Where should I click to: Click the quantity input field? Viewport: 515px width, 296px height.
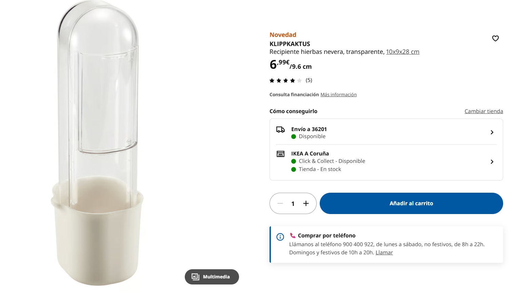coord(293,204)
